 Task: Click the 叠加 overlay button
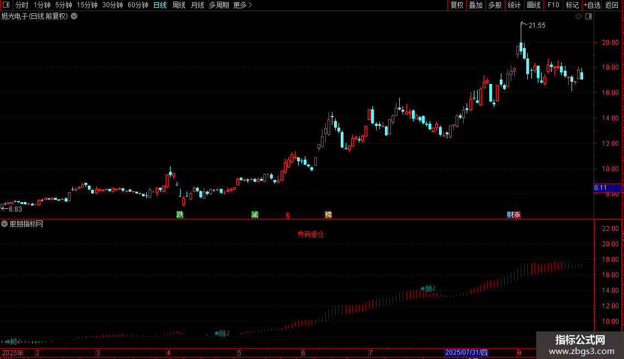[475, 5]
